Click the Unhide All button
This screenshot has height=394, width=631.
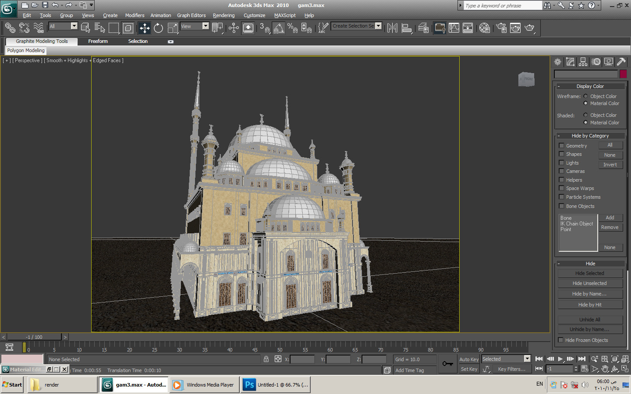(590, 320)
